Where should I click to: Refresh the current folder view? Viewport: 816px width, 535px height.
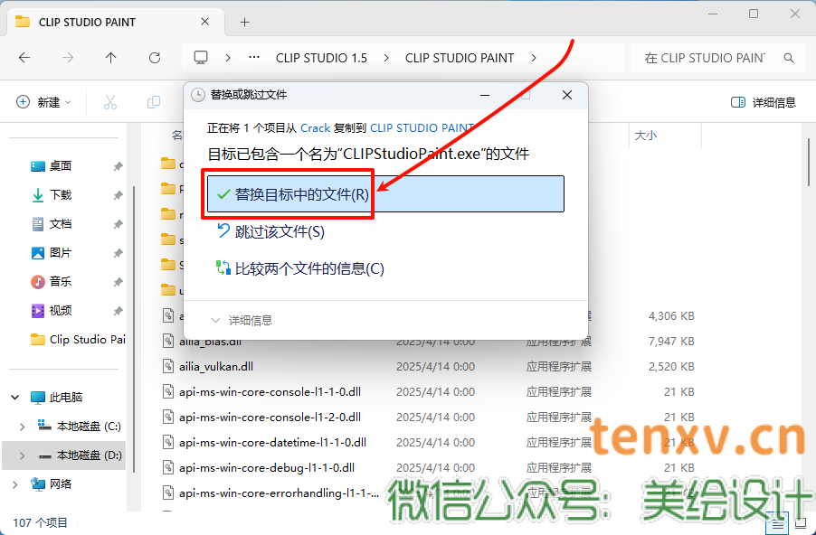point(155,57)
